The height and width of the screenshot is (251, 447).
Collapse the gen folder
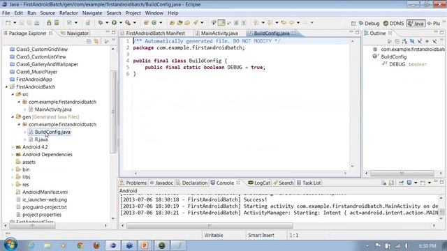[13, 116]
